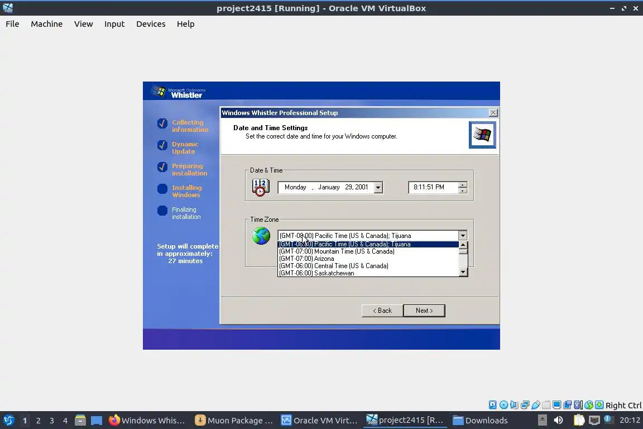Open the optical disc status icon
The image size is (643, 429).
(x=503, y=405)
